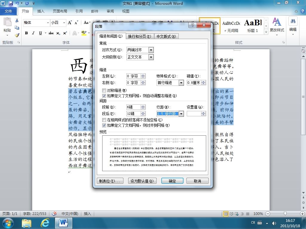
Task: Close the 段落 dialog
Action: tap(204, 25)
